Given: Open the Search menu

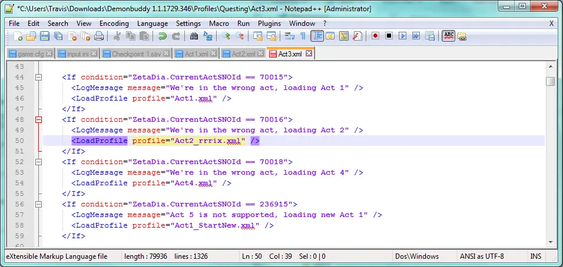Looking at the screenshot, I should pyautogui.click(x=58, y=24).
